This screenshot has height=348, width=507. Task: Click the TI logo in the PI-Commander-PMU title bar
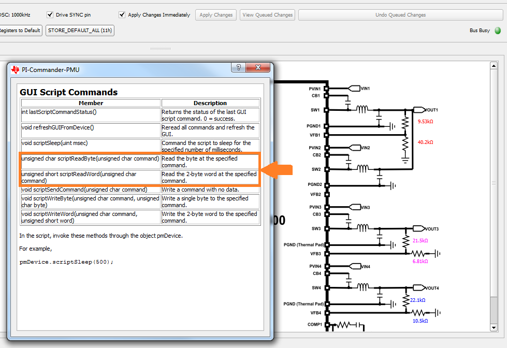pyautogui.click(x=15, y=69)
